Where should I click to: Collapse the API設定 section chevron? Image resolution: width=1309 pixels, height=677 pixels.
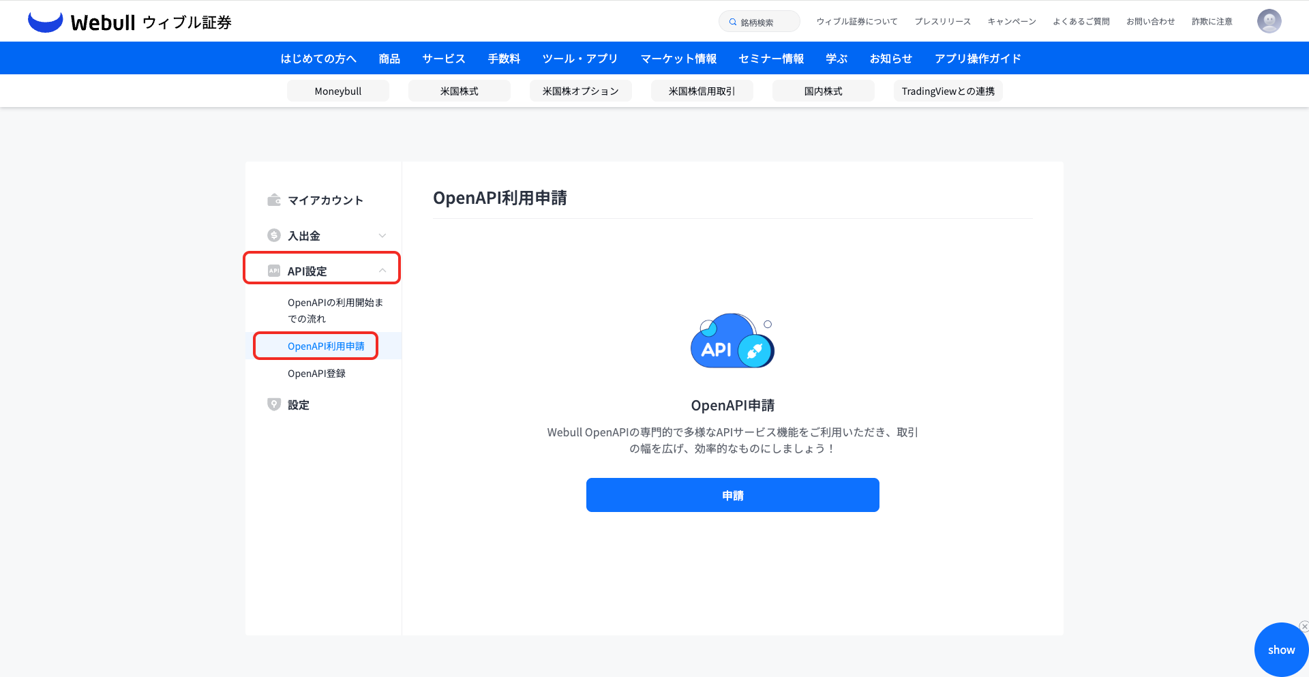tap(382, 271)
